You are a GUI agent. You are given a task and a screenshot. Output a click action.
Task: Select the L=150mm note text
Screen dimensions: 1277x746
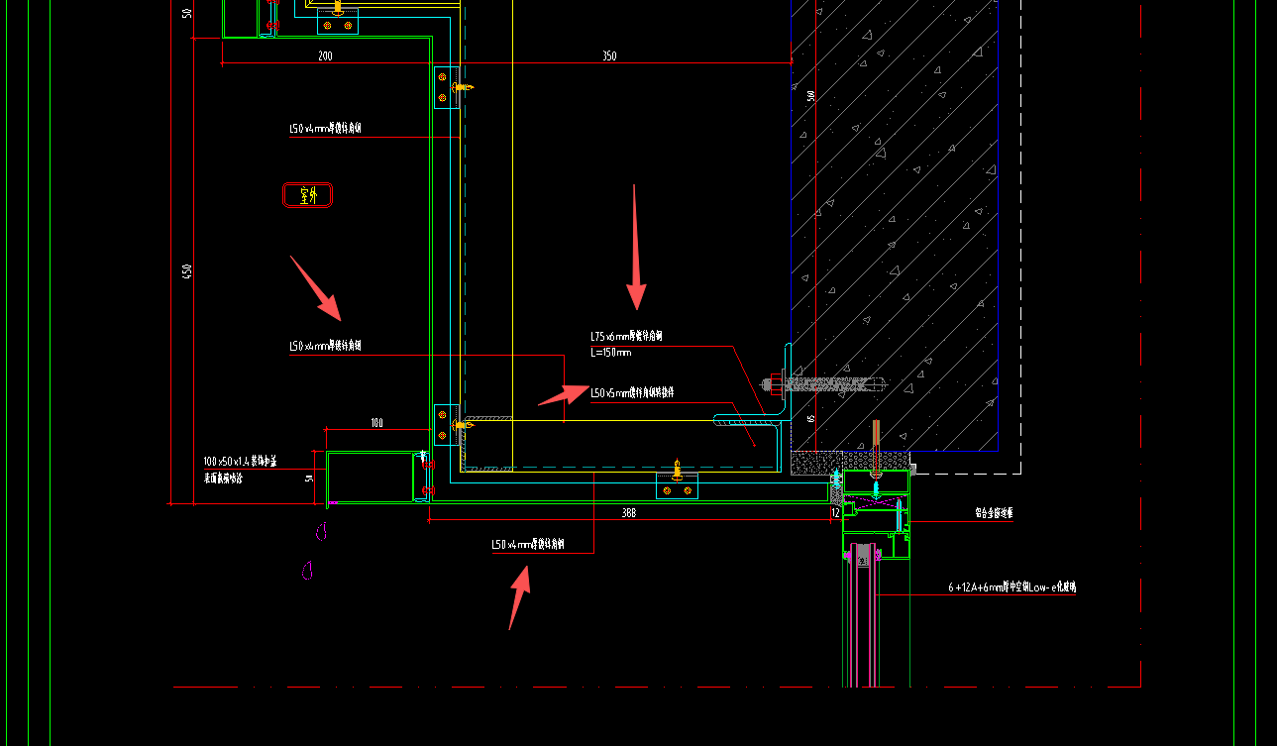(x=611, y=352)
